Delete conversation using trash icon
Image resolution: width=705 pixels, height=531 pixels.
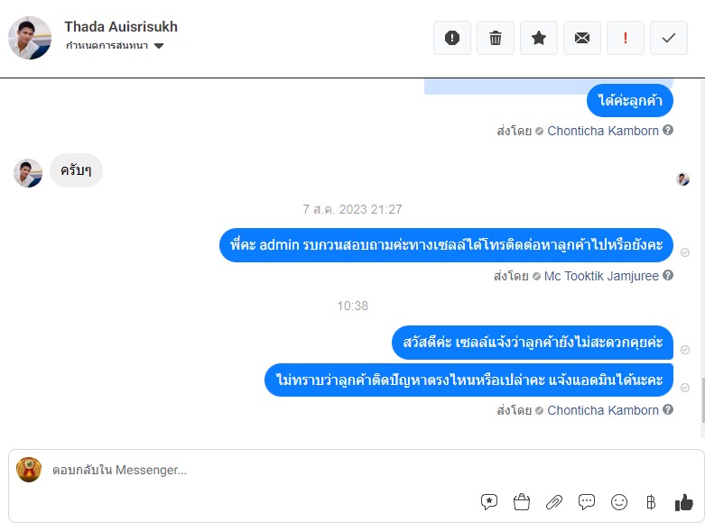495,38
